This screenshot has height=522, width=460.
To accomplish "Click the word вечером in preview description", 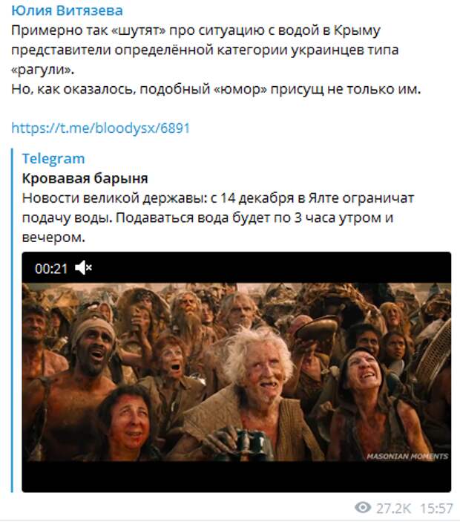I will pyautogui.click(x=53, y=238).
